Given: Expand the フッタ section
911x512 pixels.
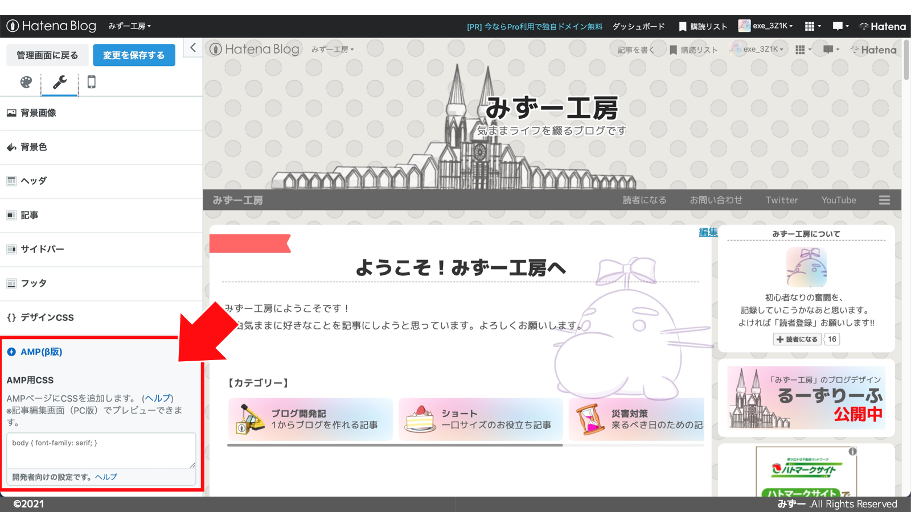Looking at the screenshot, I should click(101, 283).
